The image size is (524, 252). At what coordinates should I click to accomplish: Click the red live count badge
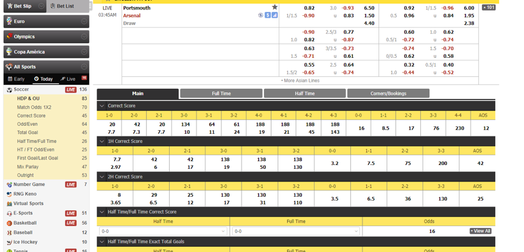tap(84, 78)
